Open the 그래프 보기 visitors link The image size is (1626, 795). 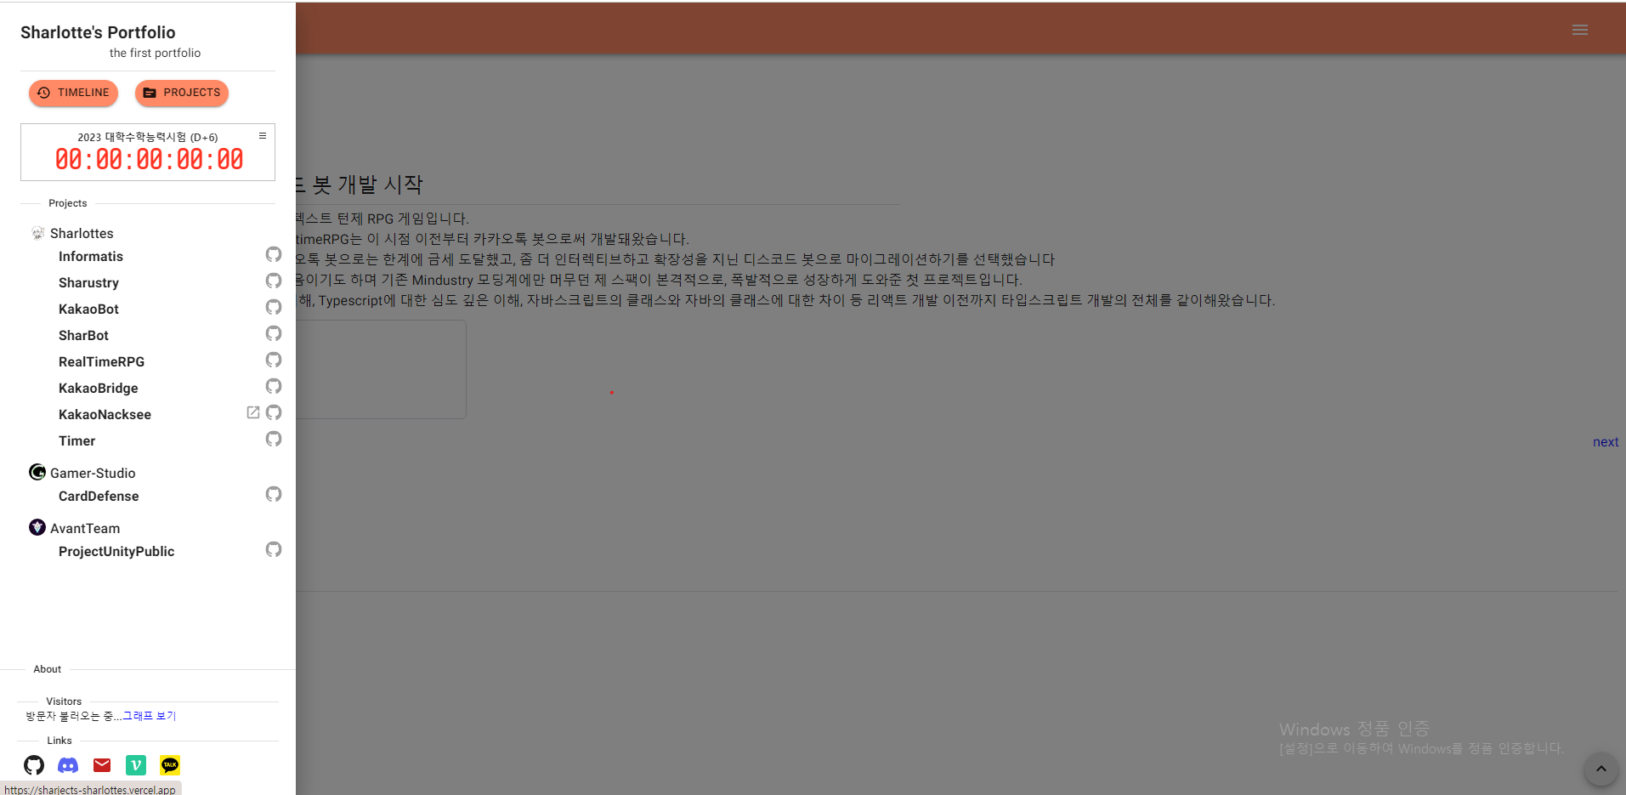point(150,716)
